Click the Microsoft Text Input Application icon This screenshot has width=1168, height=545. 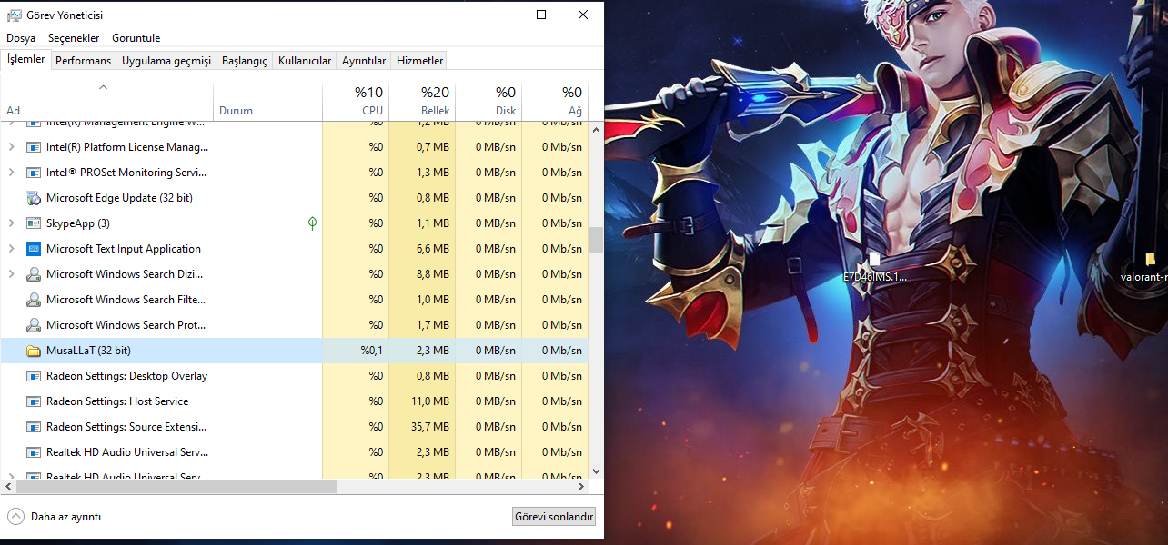(34, 249)
